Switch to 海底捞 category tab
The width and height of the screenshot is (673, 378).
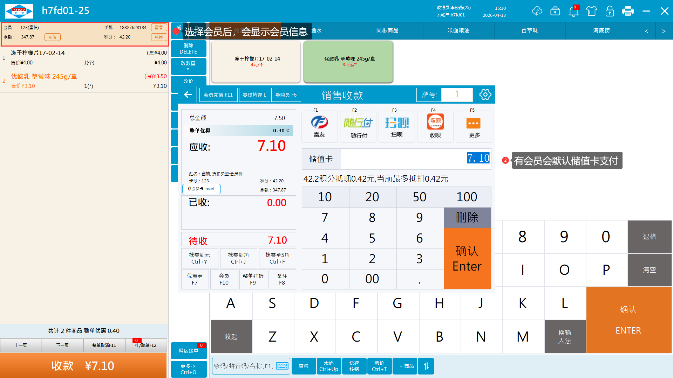point(601,31)
